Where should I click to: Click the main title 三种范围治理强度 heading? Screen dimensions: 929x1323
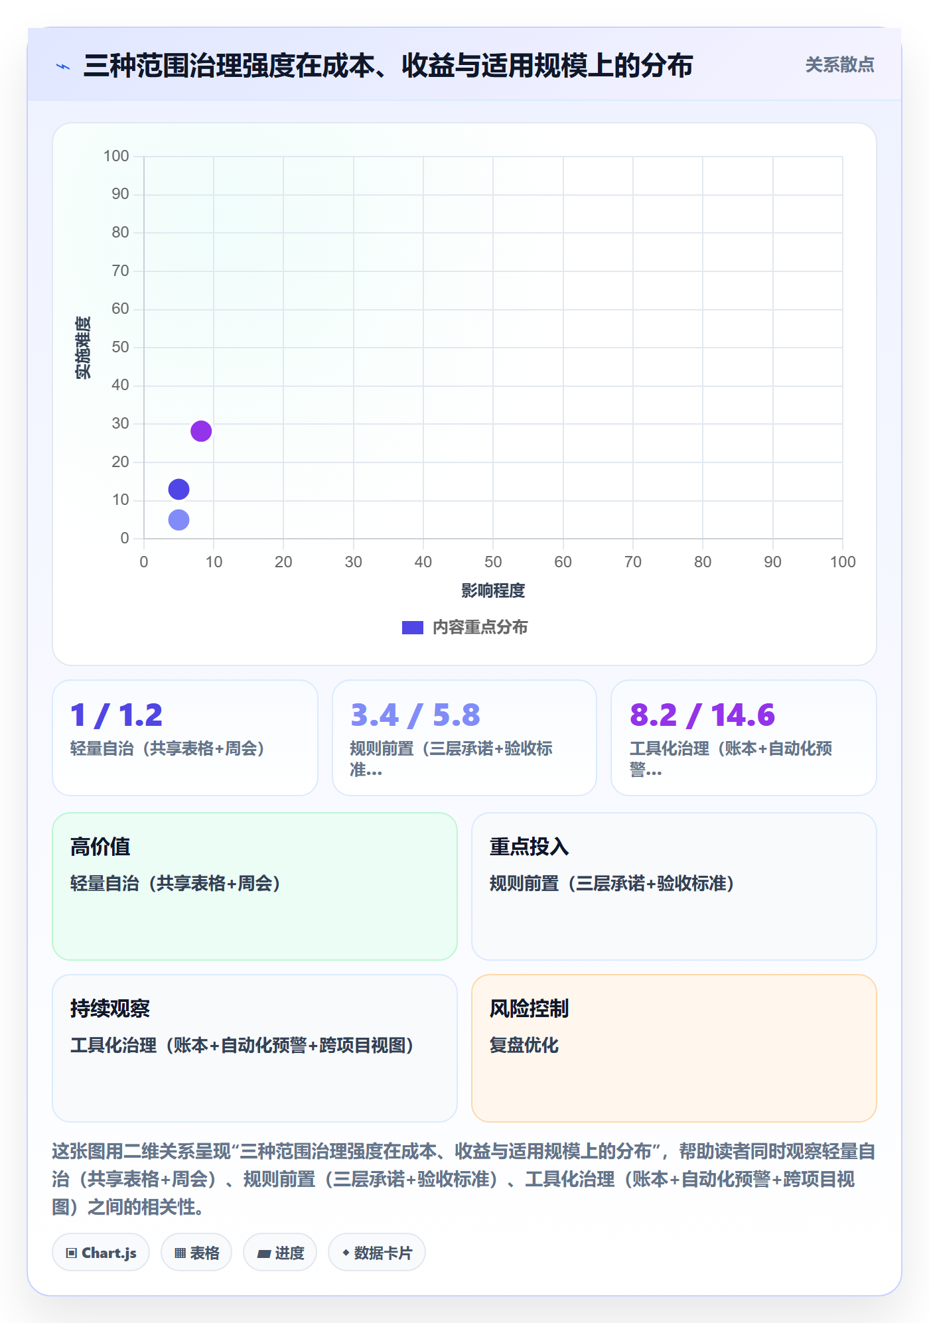point(388,66)
